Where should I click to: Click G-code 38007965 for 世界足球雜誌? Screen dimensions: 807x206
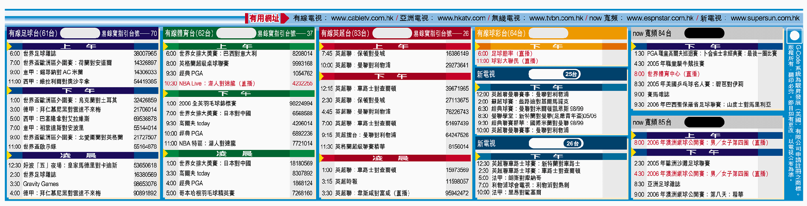[x=145, y=53]
